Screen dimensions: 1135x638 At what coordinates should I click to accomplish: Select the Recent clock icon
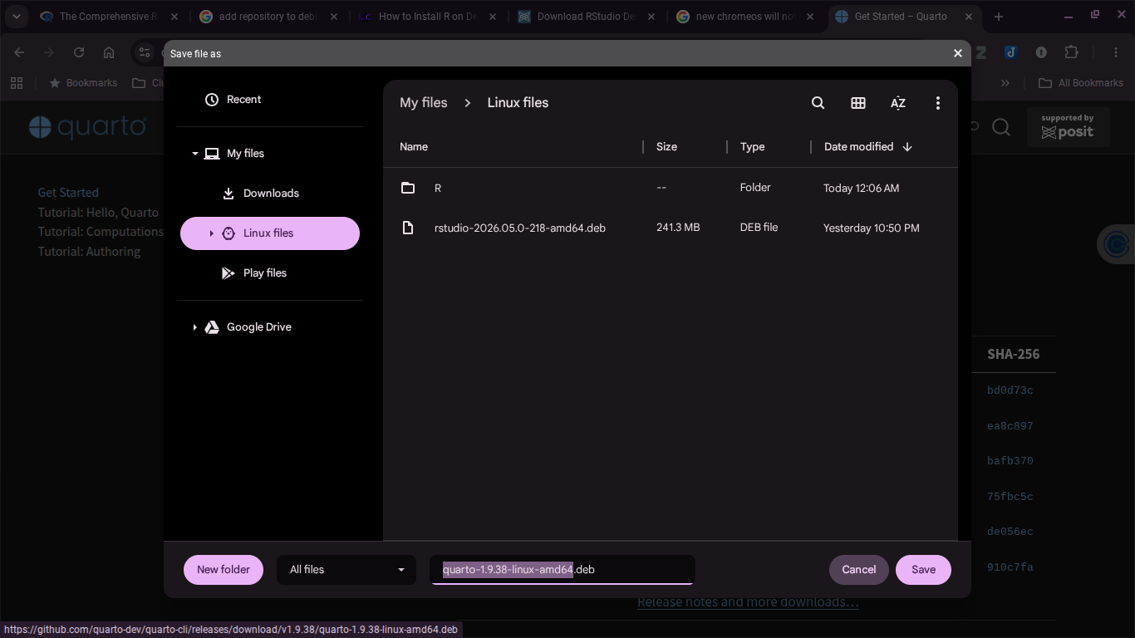(x=212, y=100)
